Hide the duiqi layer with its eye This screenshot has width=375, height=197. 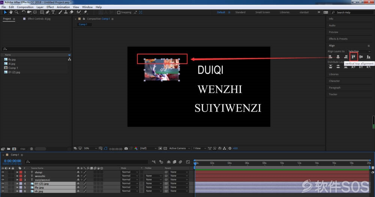[3, 172]
